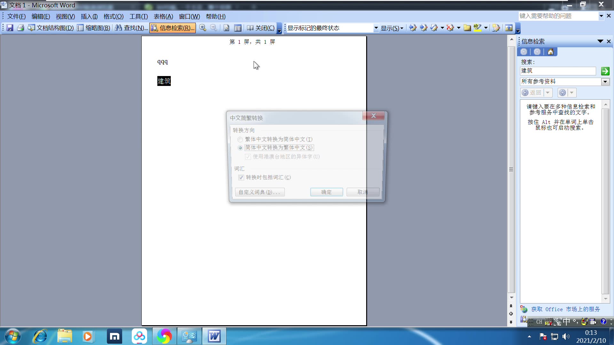Viewport: 614px width, 345px height.
Task: Open the 表格(A) menu
Action: pyautogui.click(x=163, y=16)
